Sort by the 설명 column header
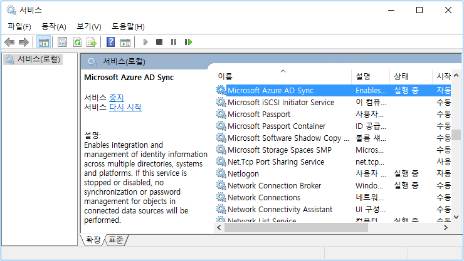The height and width of the screenshot is (261, 464). 371,77
